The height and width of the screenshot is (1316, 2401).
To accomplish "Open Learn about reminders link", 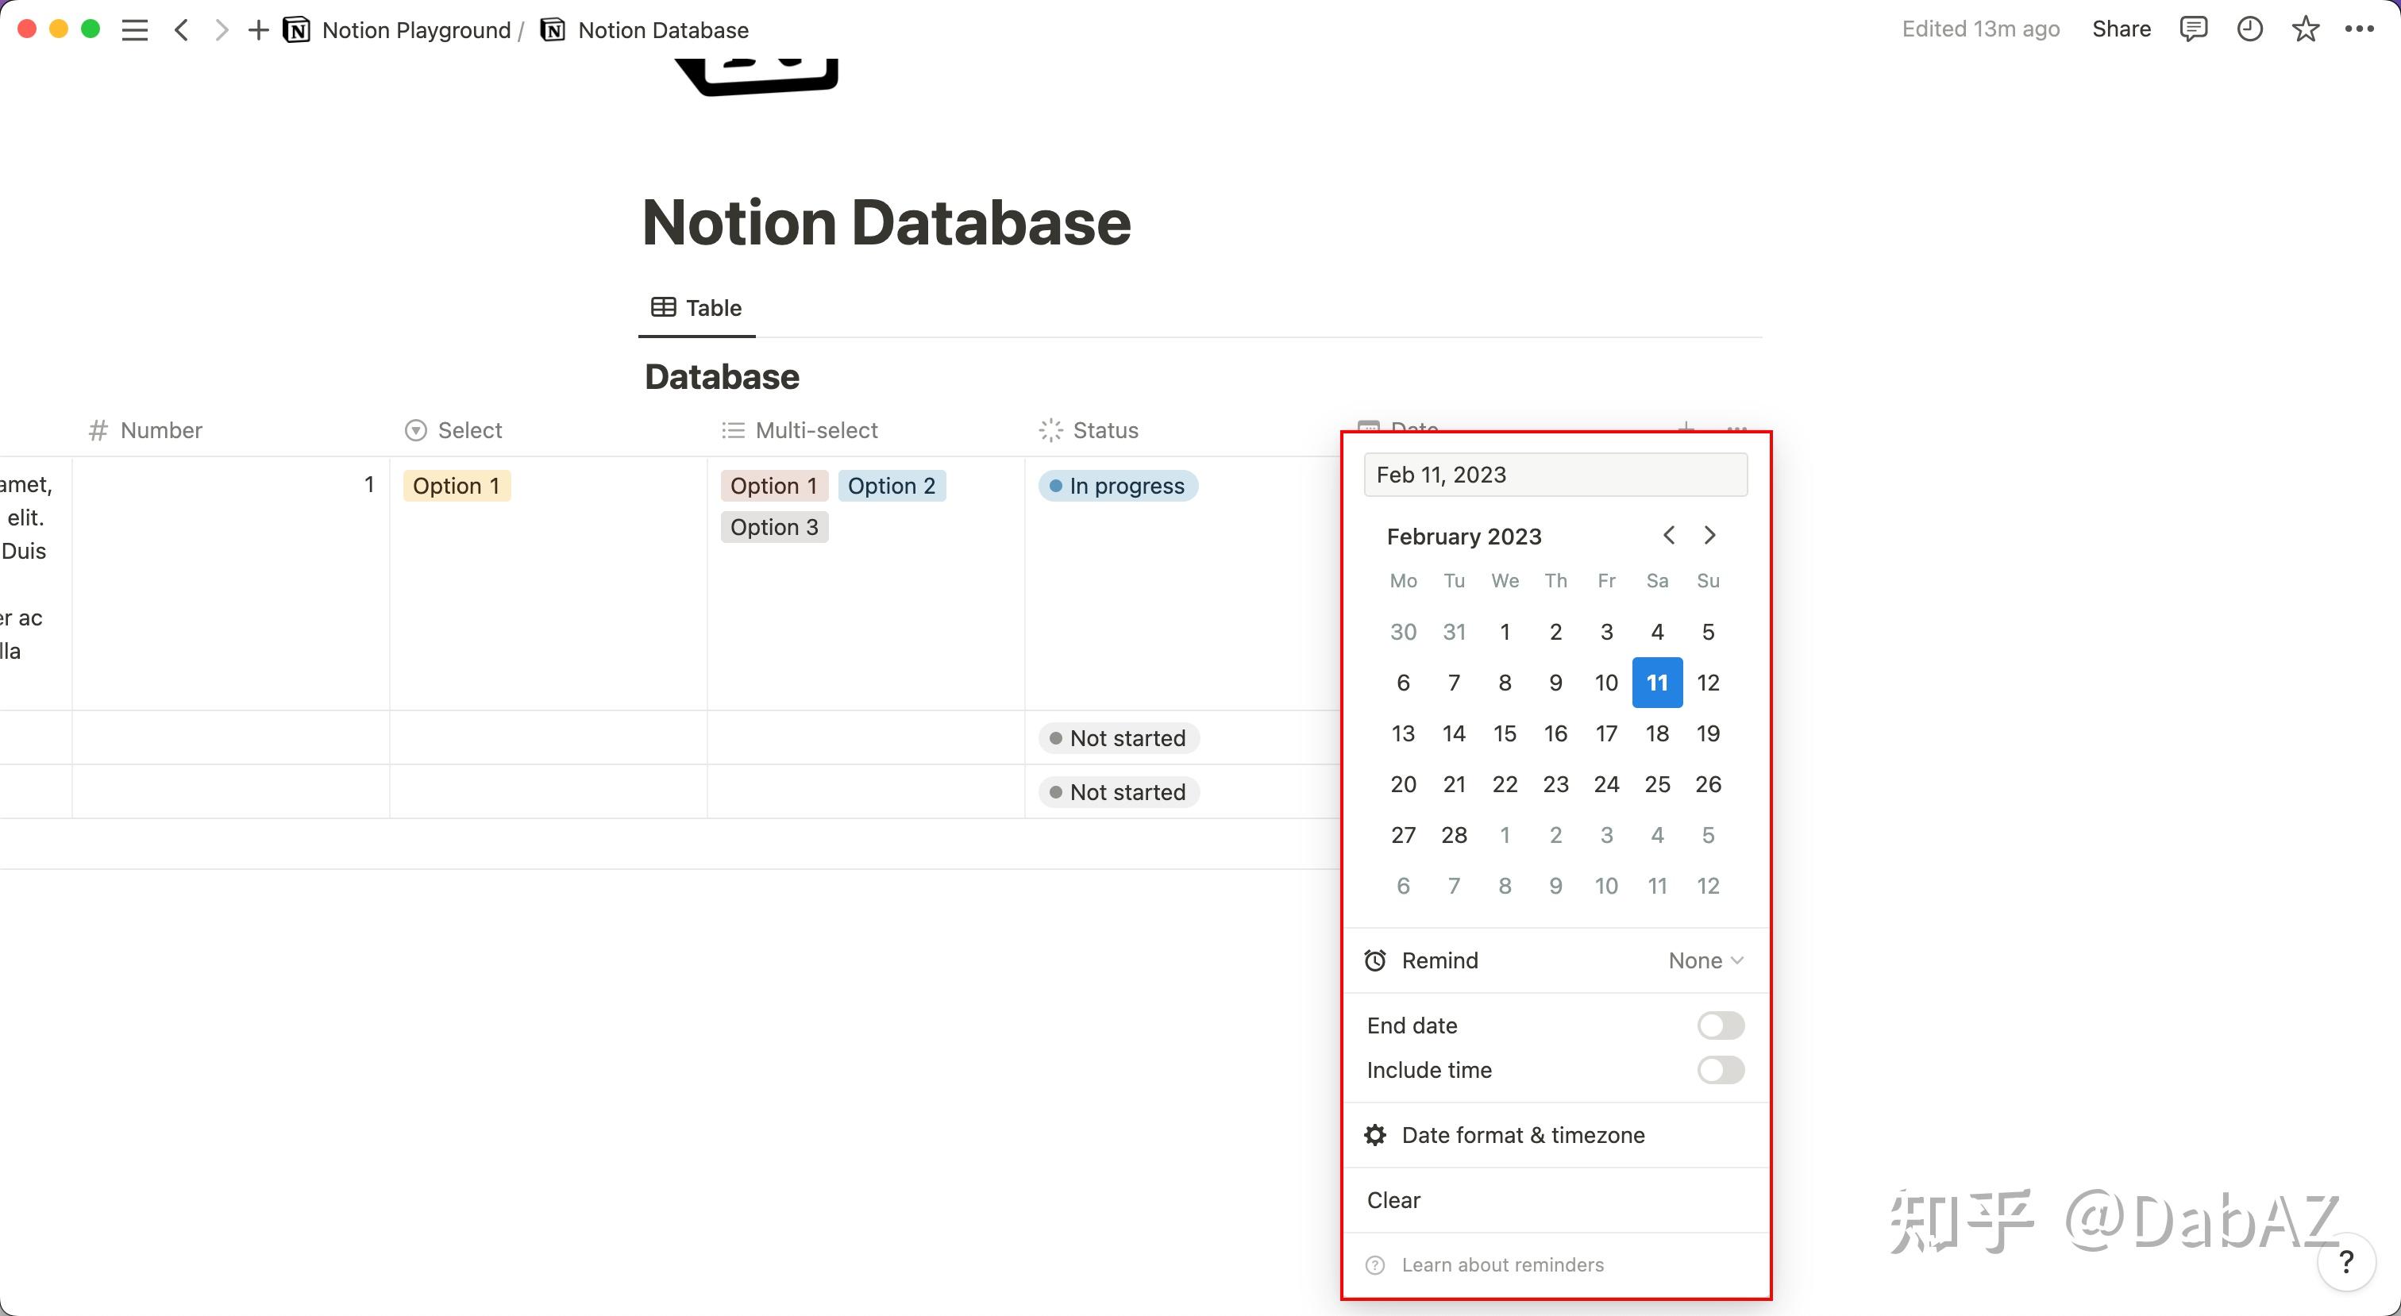I will tap(1502, 1264).
